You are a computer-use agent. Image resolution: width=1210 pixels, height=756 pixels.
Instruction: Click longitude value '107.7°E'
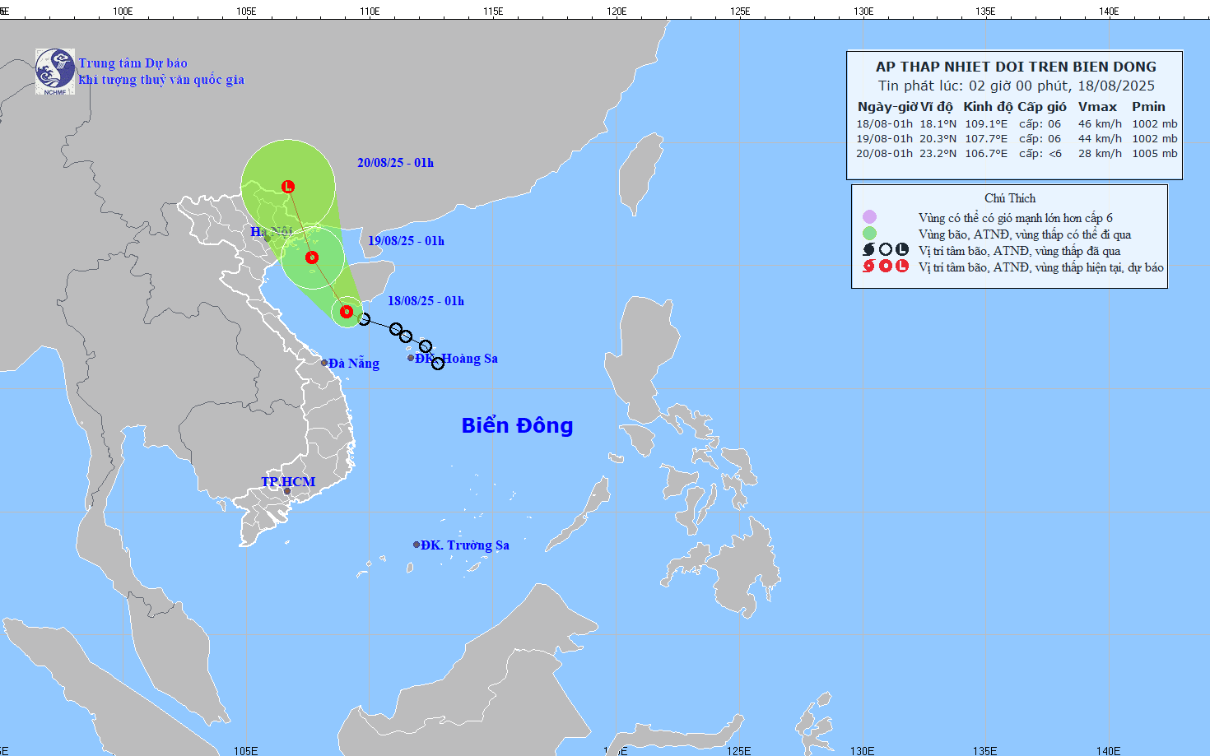986,139
